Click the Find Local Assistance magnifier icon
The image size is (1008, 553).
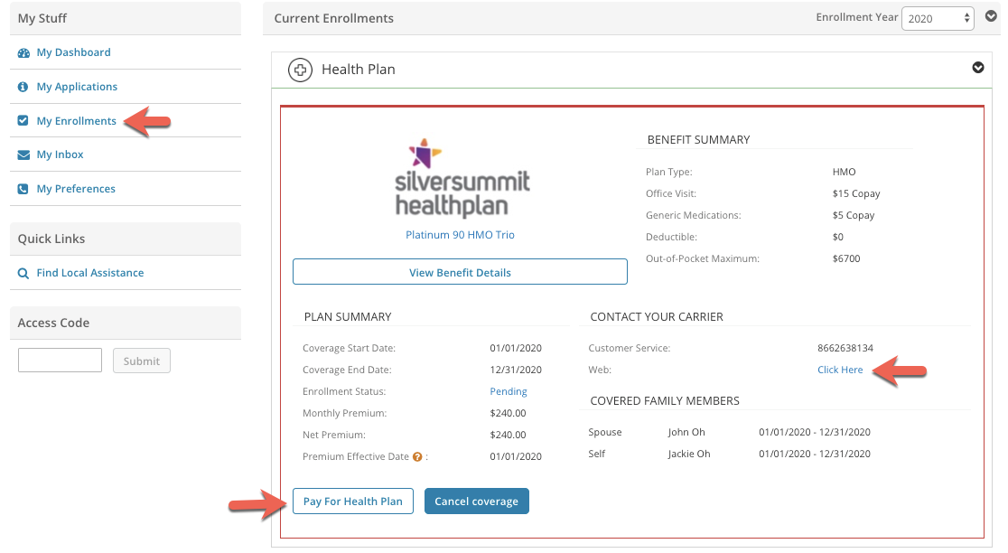tap(23, 273)
